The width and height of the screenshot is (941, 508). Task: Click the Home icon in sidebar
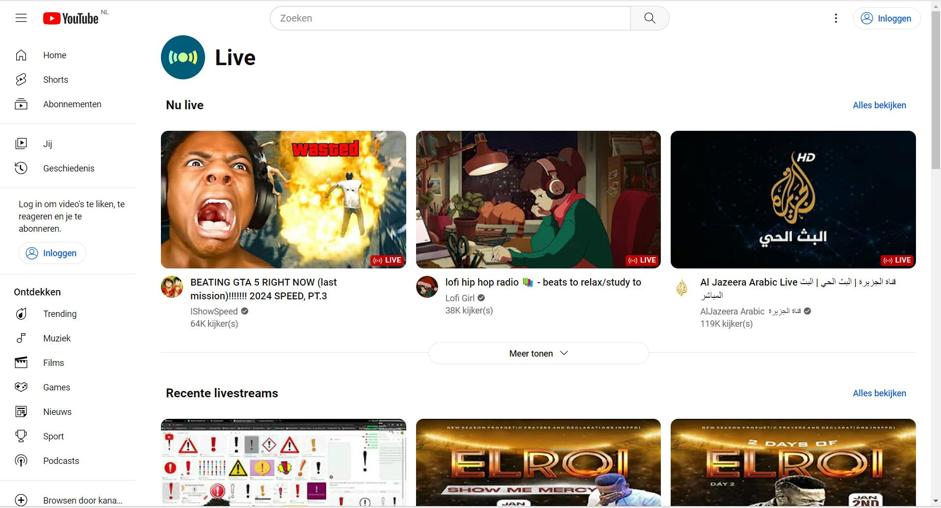coord(21,55)
